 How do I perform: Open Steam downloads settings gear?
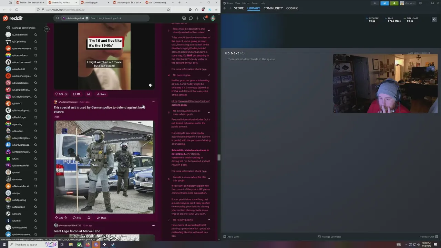click(x=434, y=19)
